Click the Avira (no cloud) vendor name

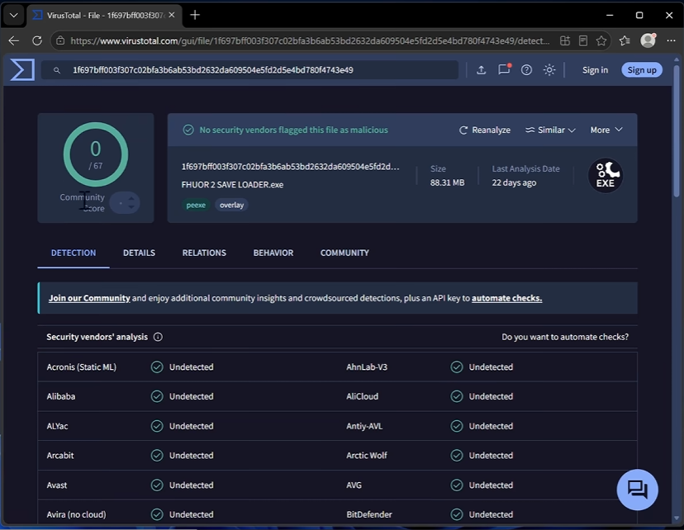pos(76,514)
